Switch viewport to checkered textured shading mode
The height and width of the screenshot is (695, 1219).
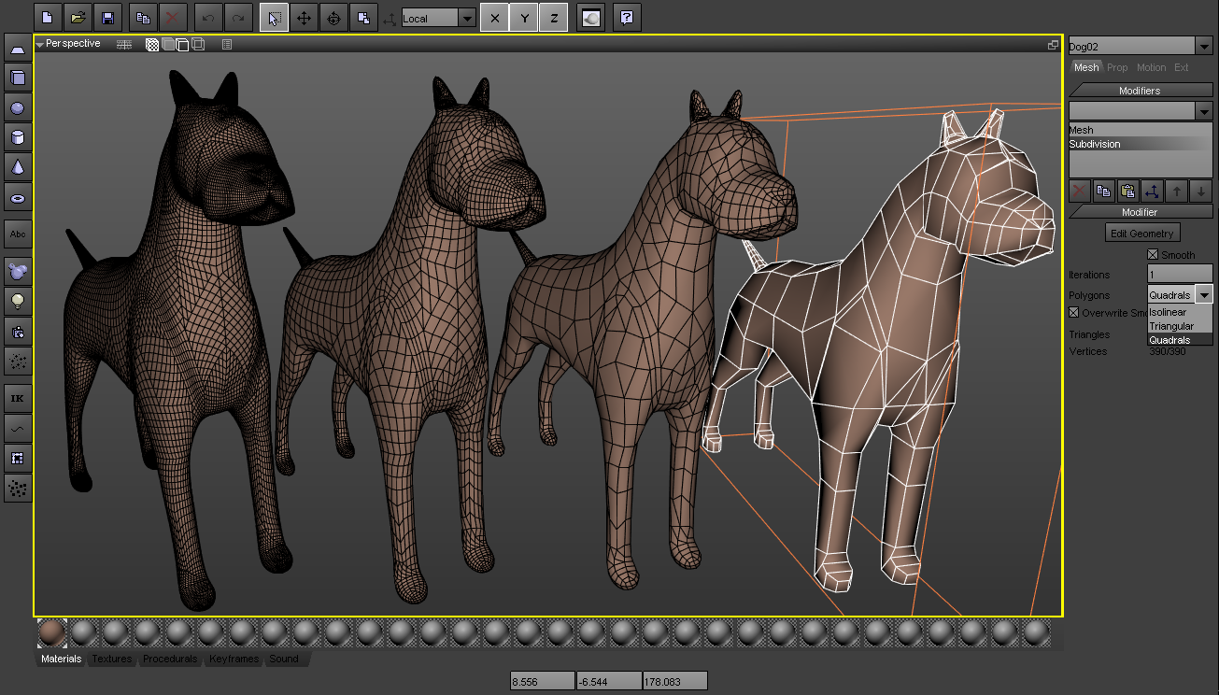(x=152, y=44)
